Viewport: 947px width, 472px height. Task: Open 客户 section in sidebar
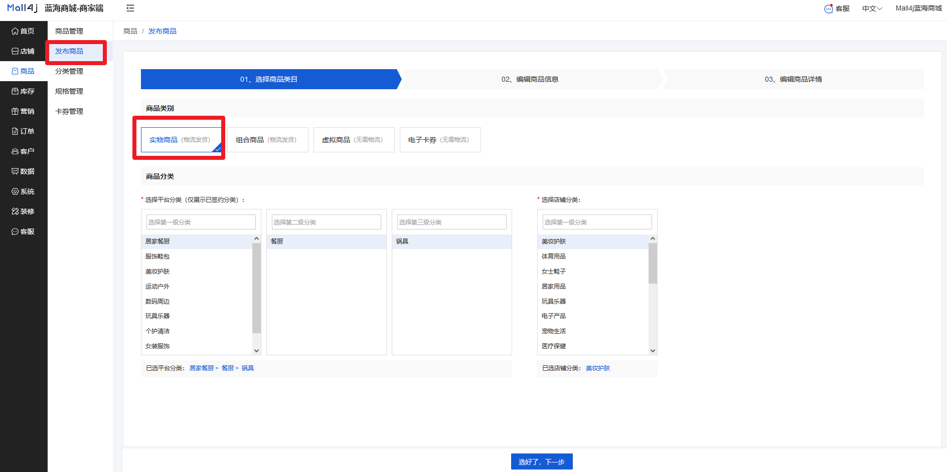click(x=24, y=151)
